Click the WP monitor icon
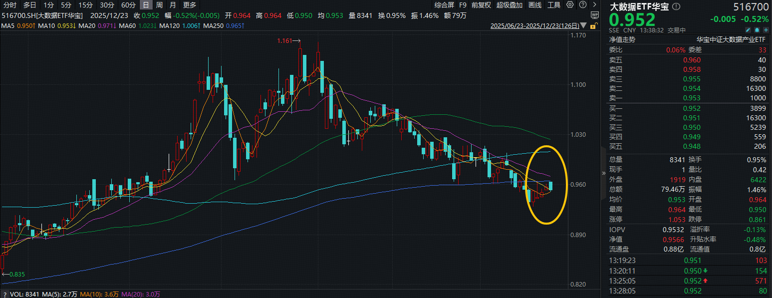Viewport: 772px width, 298px height. click(596, 15)
